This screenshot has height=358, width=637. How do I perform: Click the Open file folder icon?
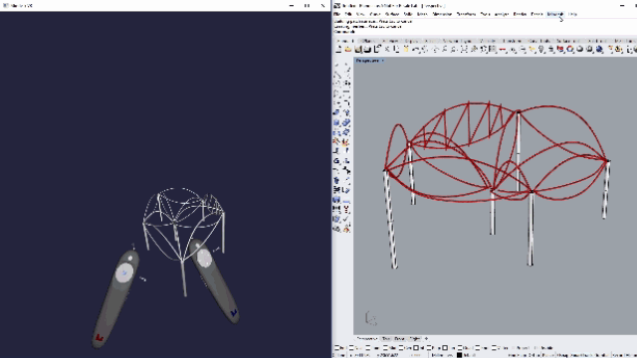(x=348, y=49)
